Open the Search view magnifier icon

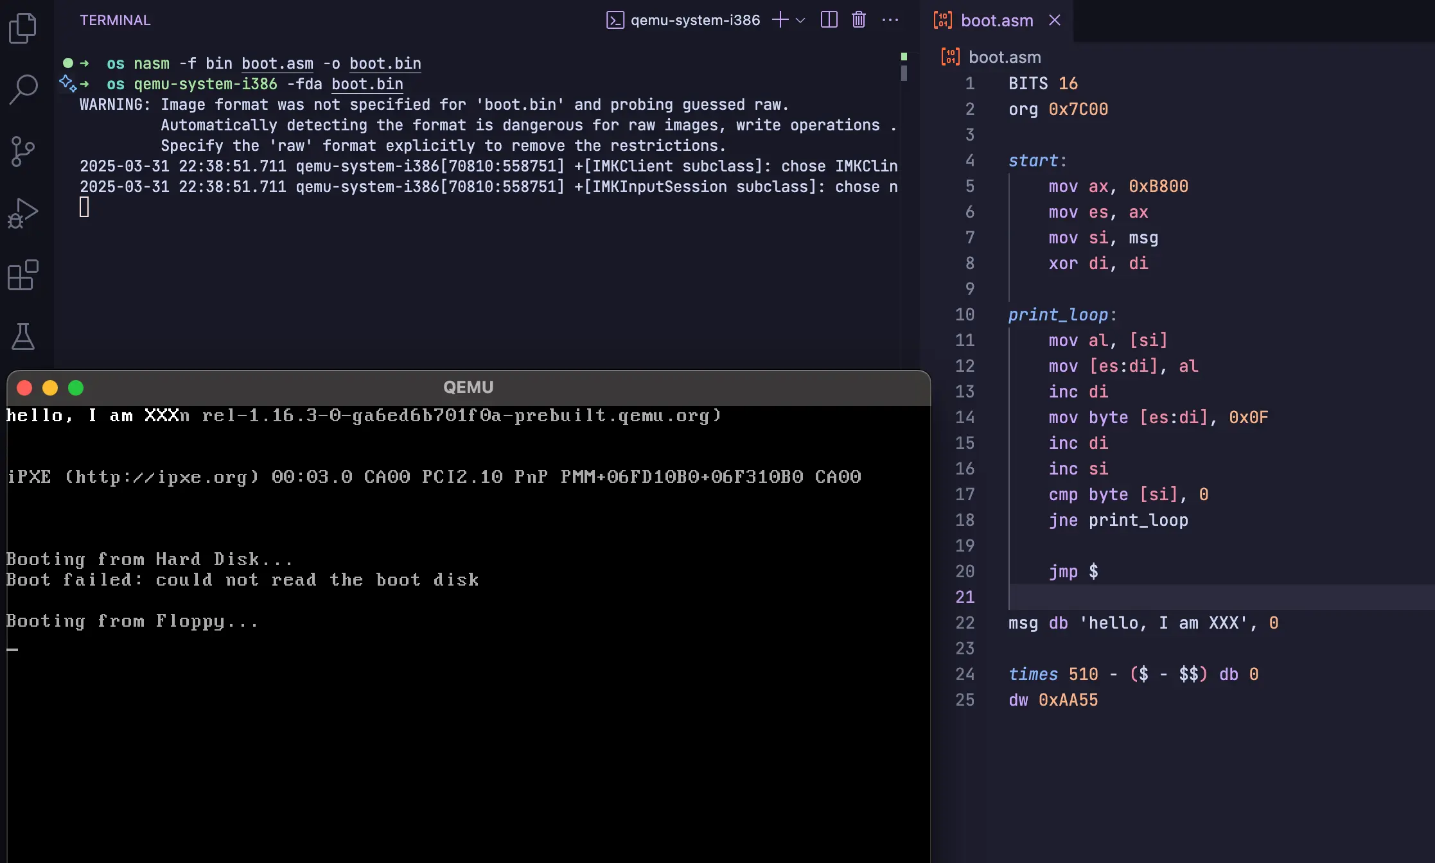pos(23,89)
